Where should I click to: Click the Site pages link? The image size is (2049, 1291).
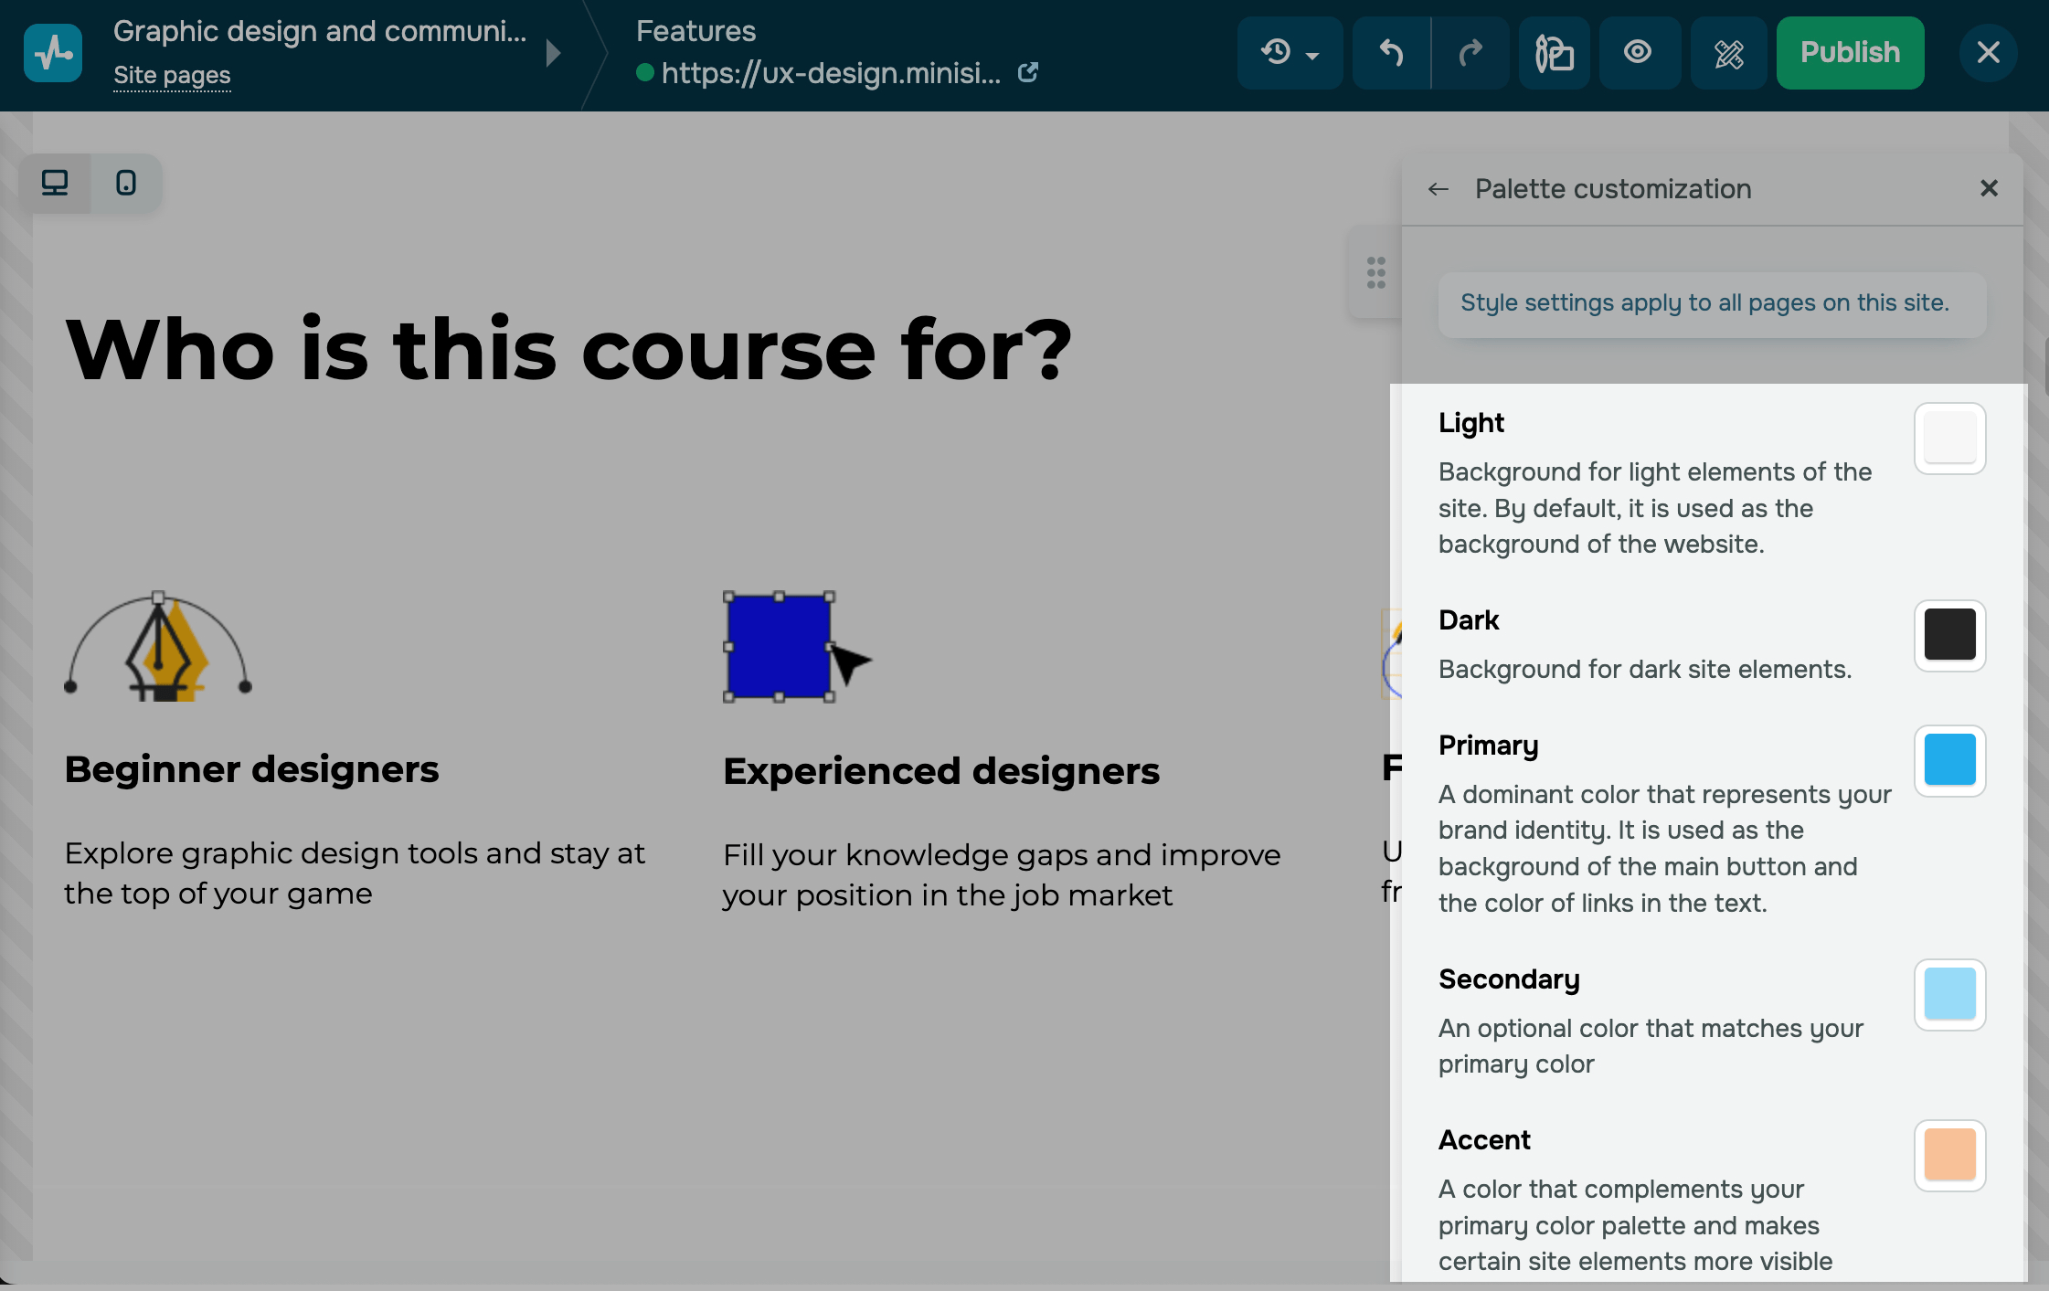click(x=172, y=76)
